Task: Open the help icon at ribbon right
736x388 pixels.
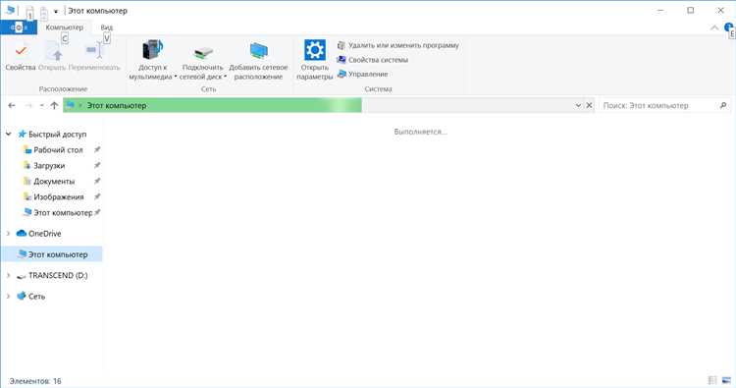Action: (x=728, y=28)
